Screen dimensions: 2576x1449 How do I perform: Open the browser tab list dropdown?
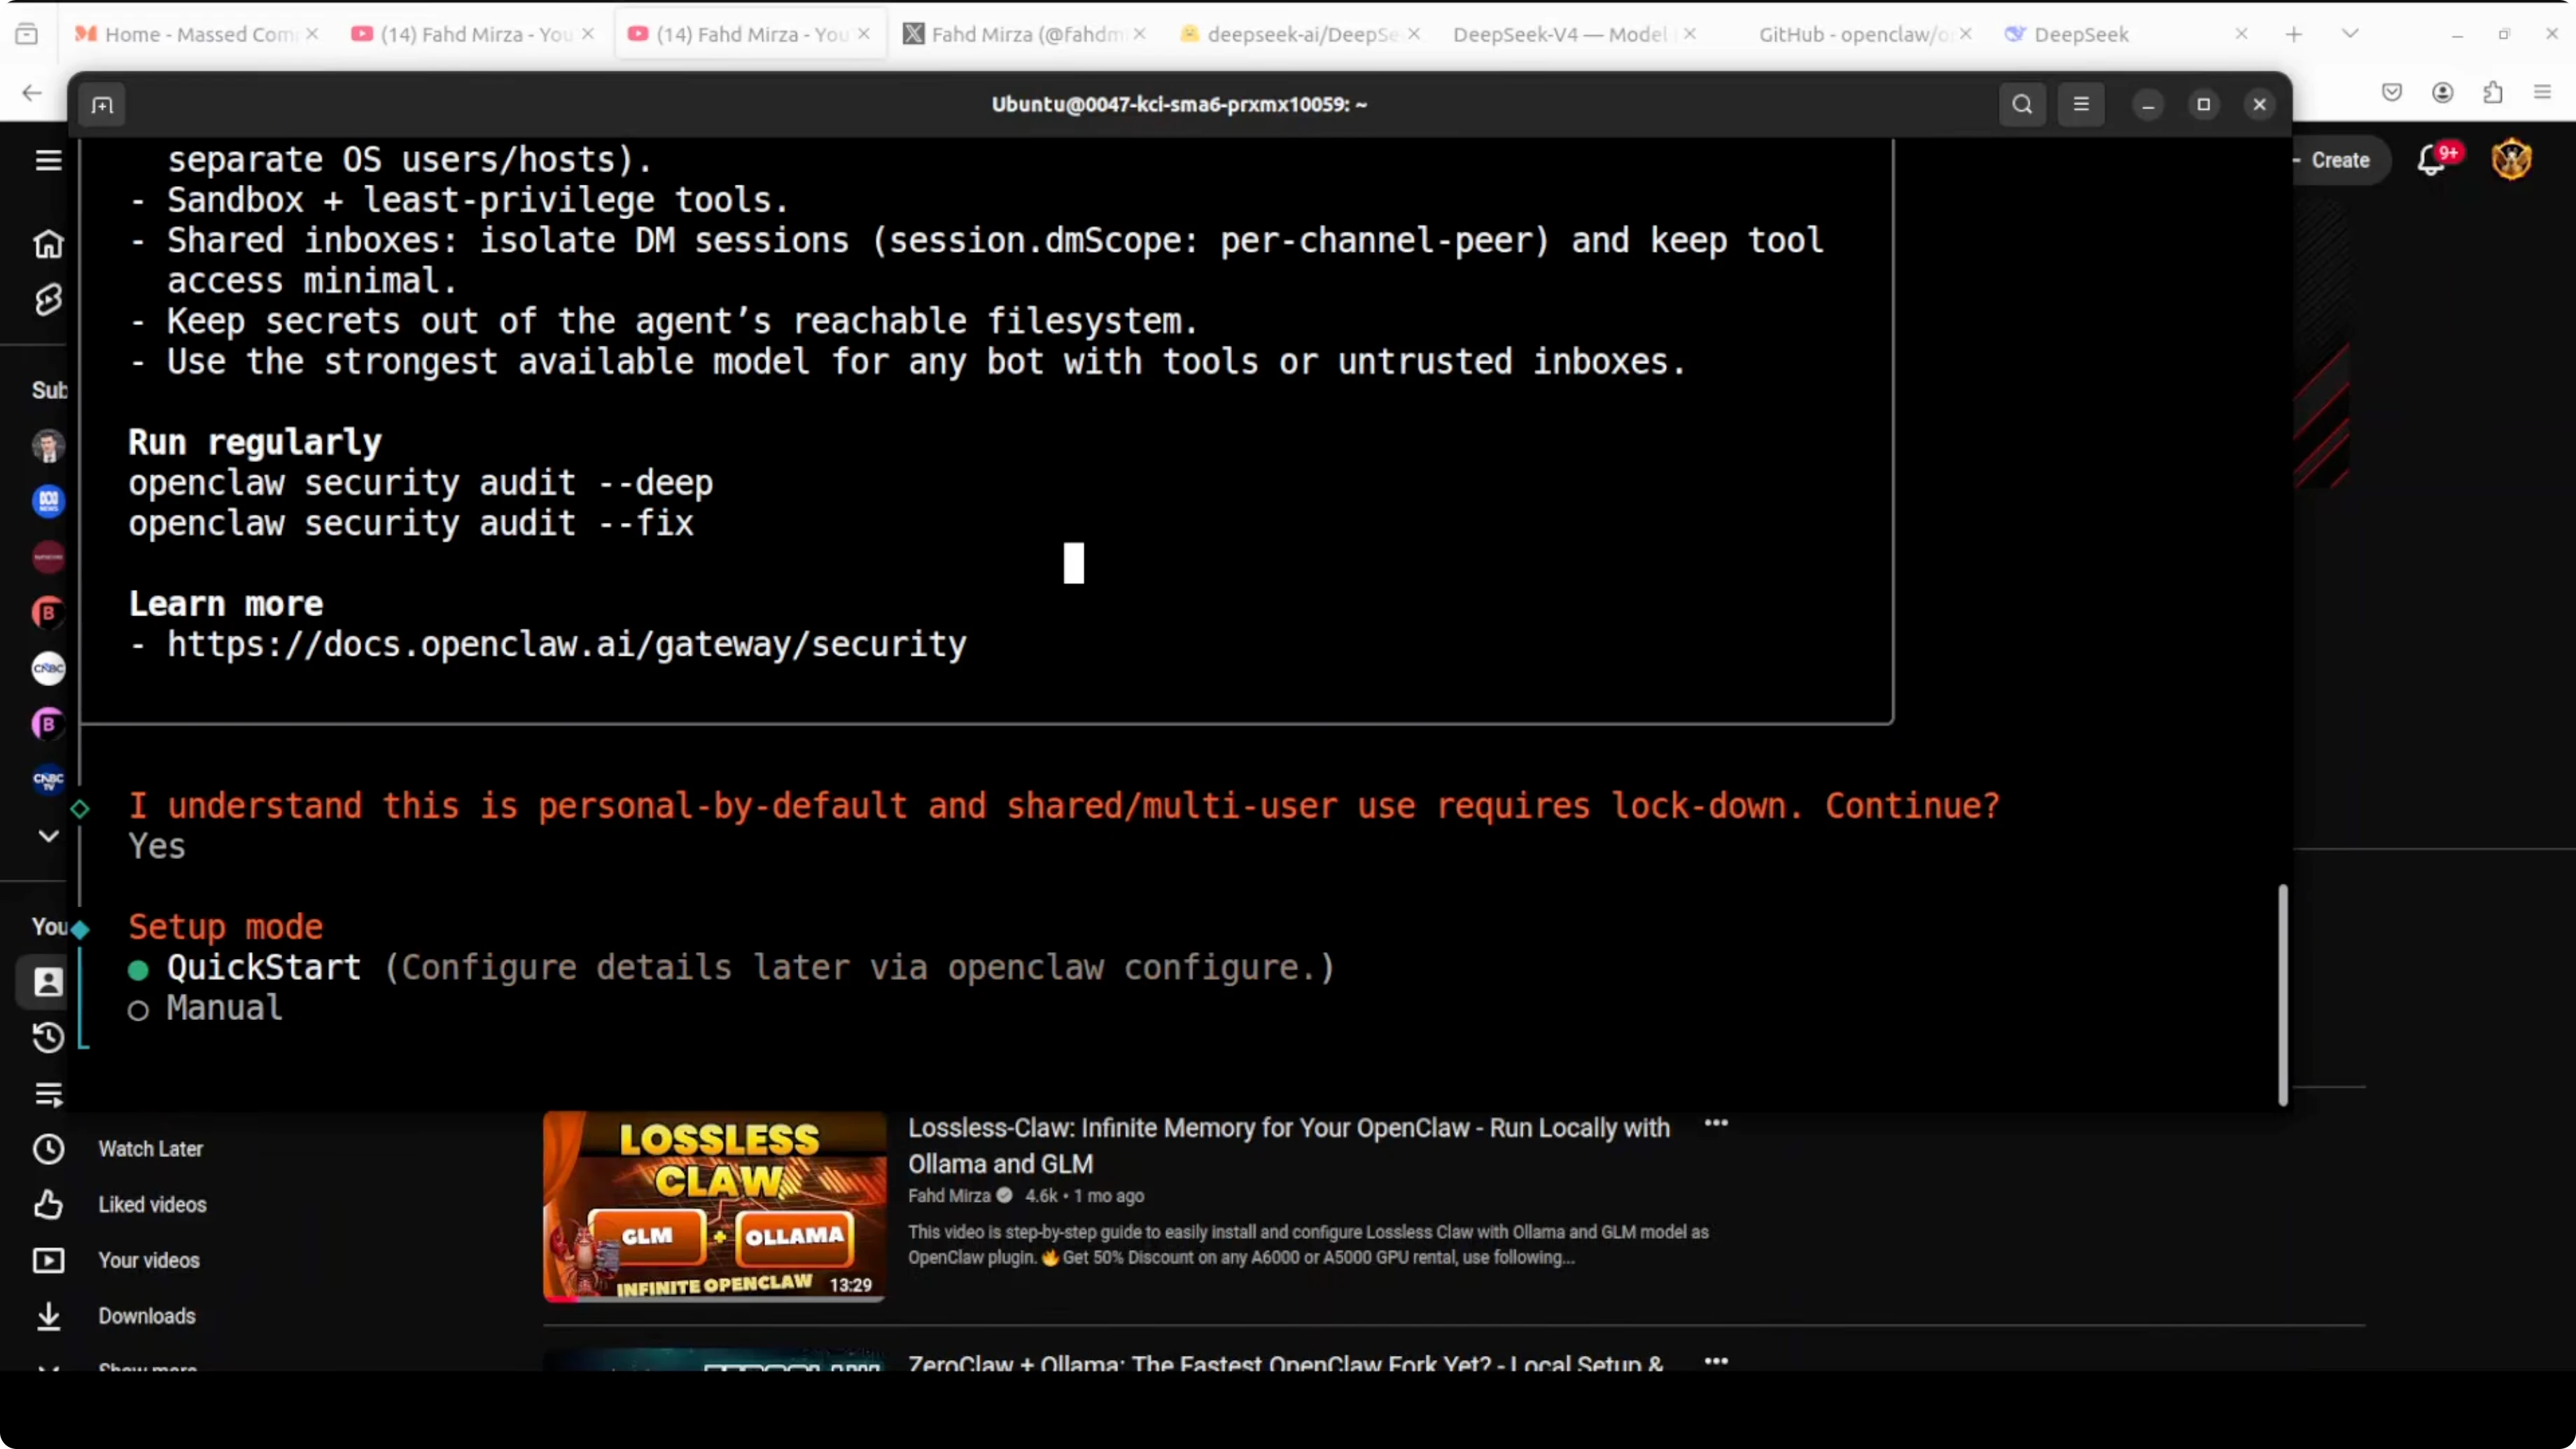click(2350, 34)
